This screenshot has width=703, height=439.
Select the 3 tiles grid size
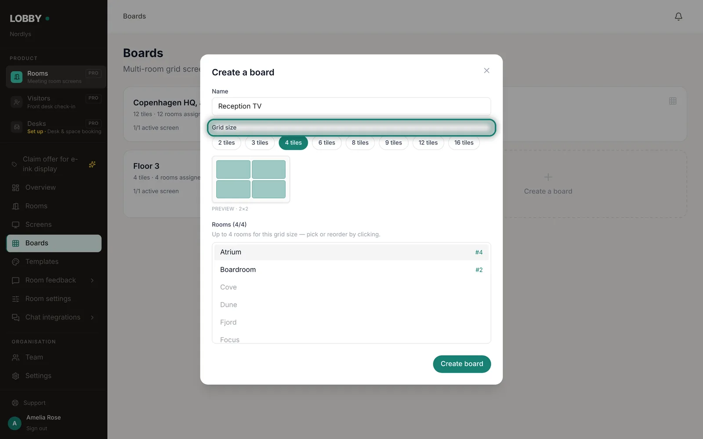click(x=260, y=143)
